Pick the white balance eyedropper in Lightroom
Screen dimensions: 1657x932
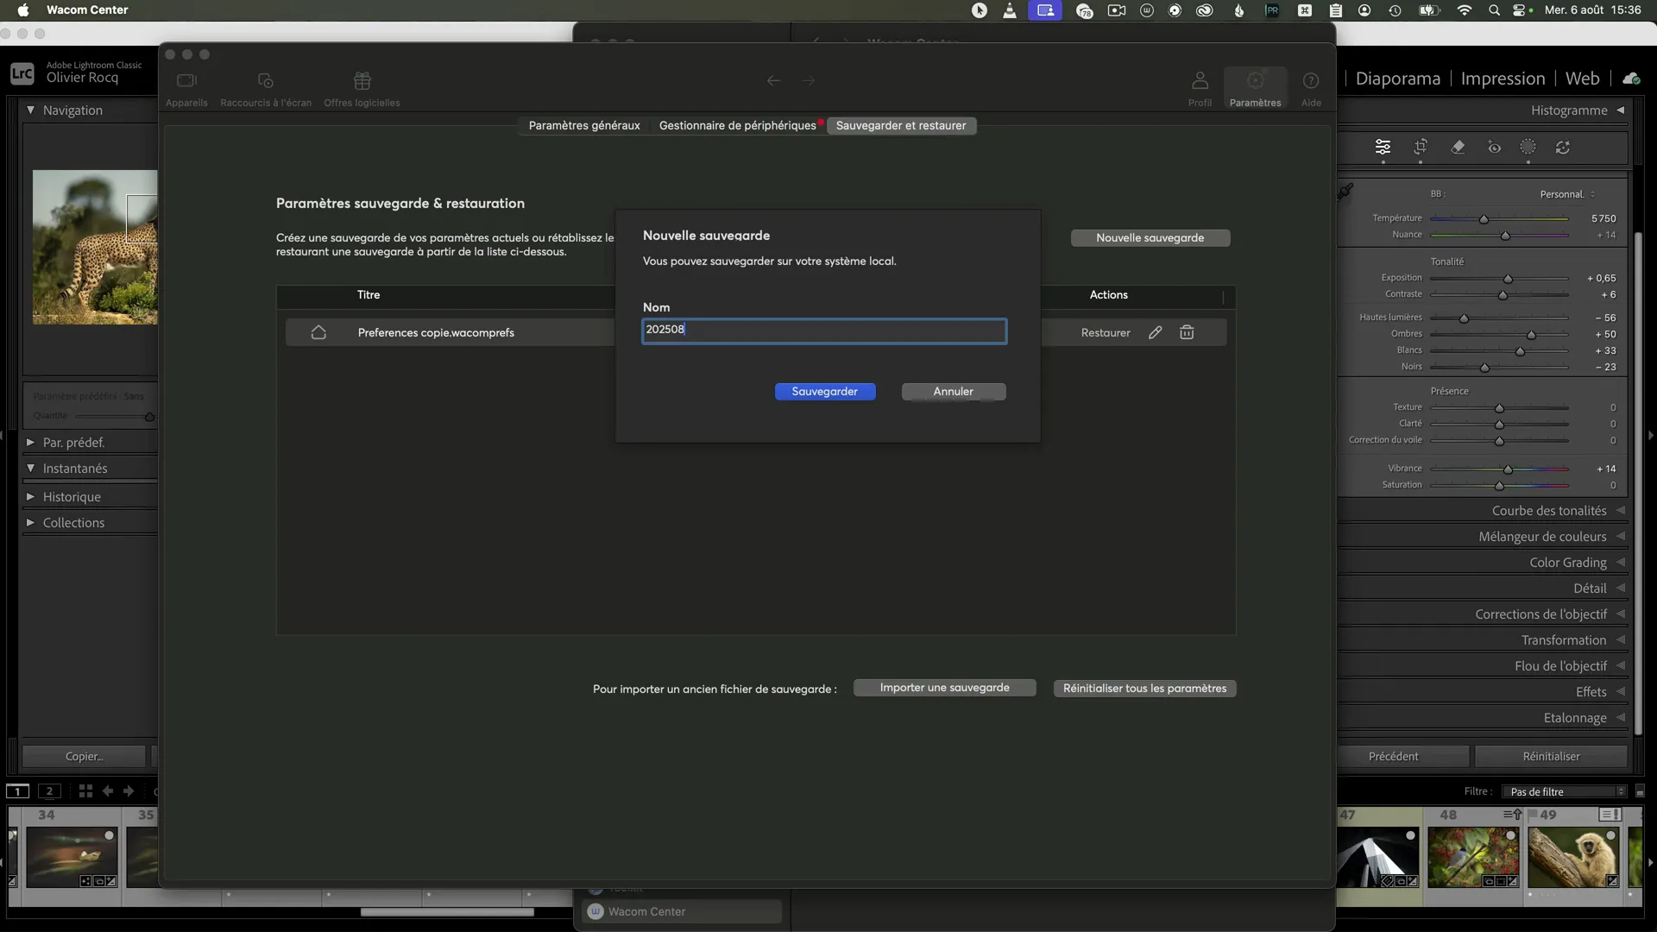pos(1345,192)
